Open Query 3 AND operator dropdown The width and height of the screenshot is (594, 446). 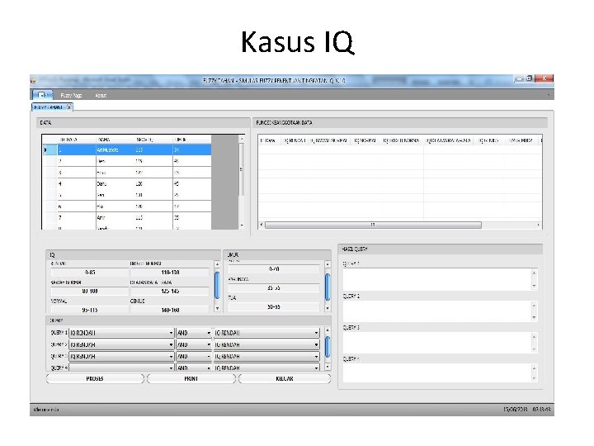(x=194, y=357)
